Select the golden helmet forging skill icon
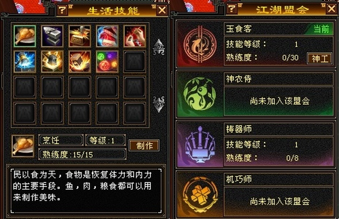This screenshot has width=339, height=219. tap(52, 62)
